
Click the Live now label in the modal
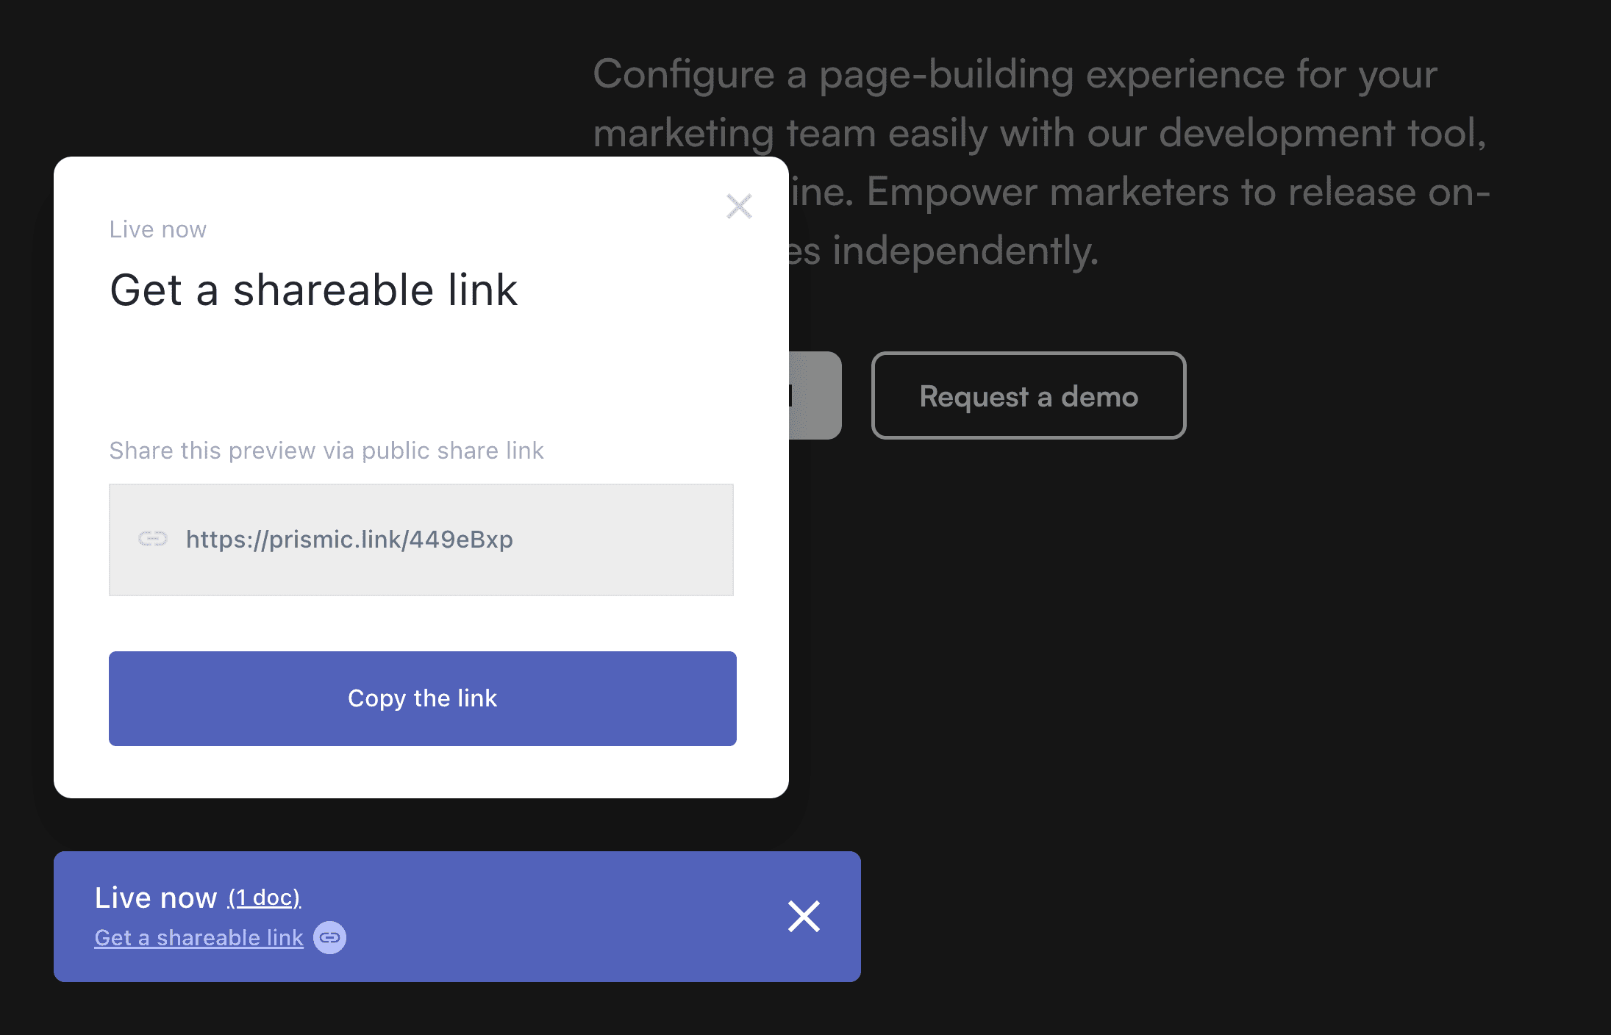(157, 229)
